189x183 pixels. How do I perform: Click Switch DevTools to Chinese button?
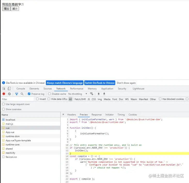(x=100, y=83)
